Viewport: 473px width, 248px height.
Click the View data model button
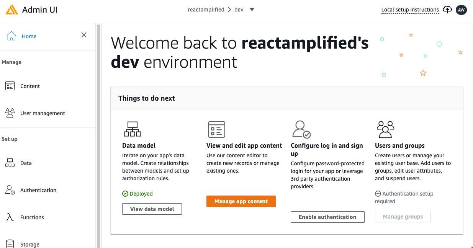click(152, 209)
